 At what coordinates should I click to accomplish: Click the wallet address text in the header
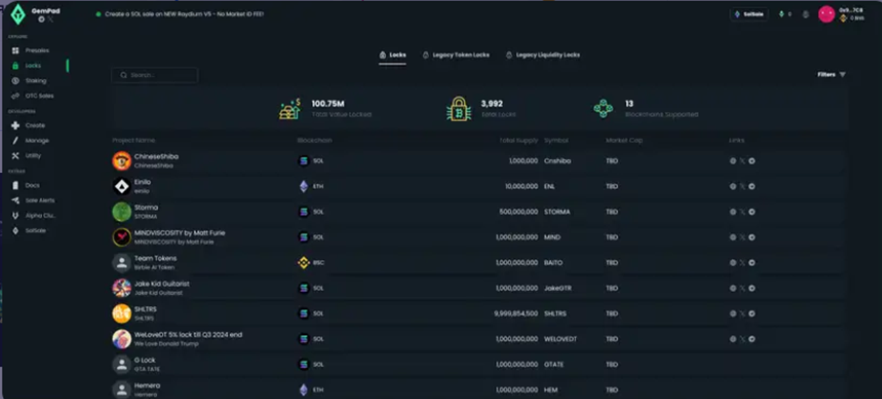click(x=852, y=10)
